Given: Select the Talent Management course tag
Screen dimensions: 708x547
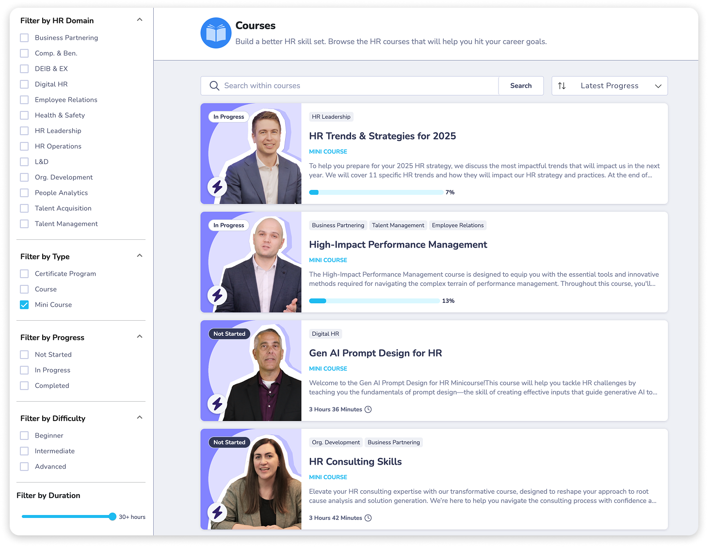Looking at the screenshot, I should tap(398, 225).
